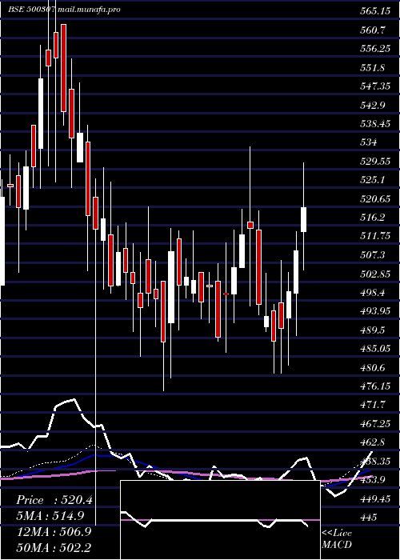Click the 485.05 price axis label
The height and width of the screenshot is (560, 400).
(x=374, y=349)
